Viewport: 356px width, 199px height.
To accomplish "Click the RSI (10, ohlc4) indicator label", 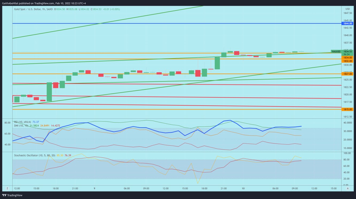I will pos(22,122).
